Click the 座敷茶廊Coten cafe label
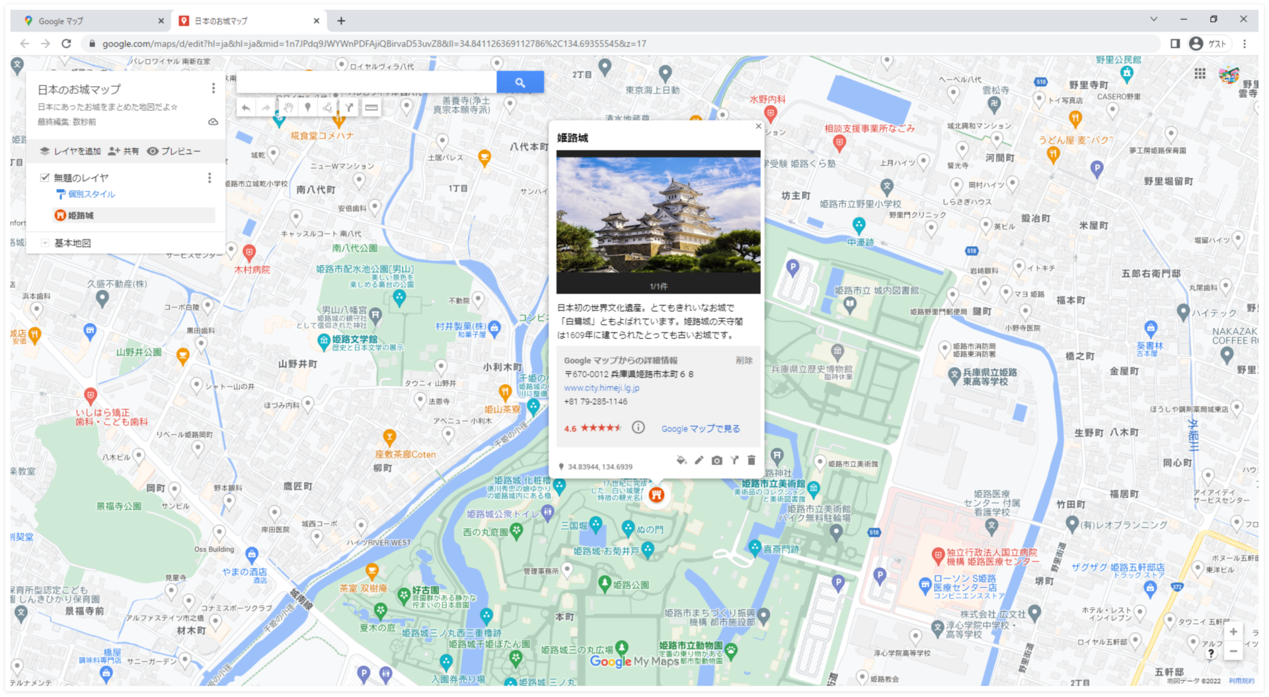The height and width of the screenshot is (697, 1269). tap(405, 454)
